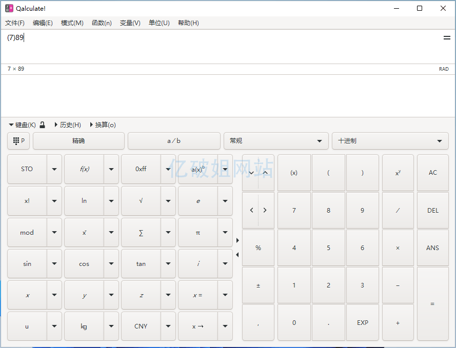
Task: Open the dropdown arrow next to sin
Action: tap(54, 264)
